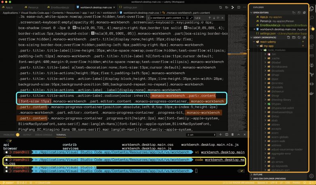Collapse the UDEMY (WORKSPACE) section
Viewport: 316px width, 185px height.
click(252, 37)
